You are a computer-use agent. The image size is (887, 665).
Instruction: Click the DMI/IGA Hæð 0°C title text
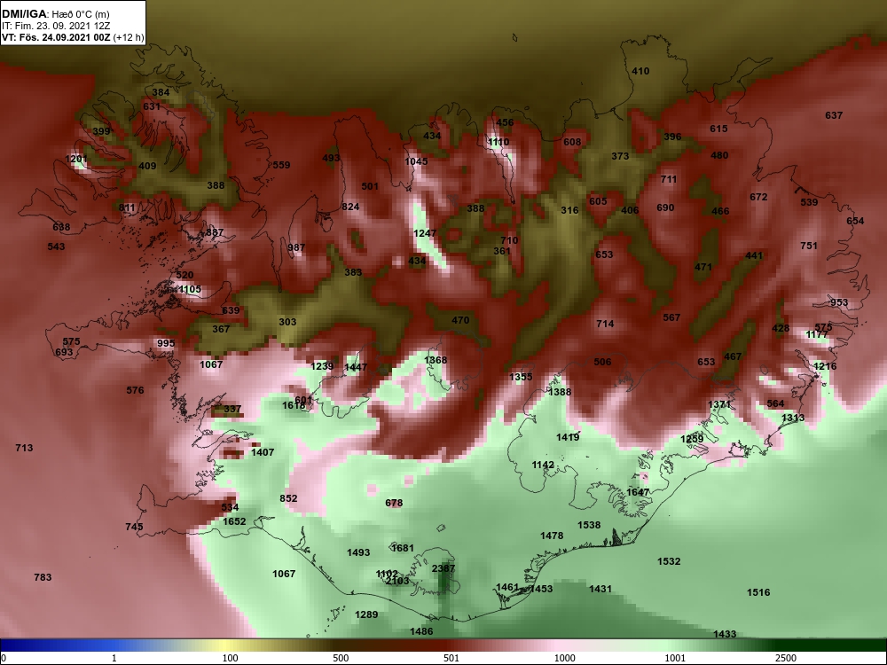(55, 14)
